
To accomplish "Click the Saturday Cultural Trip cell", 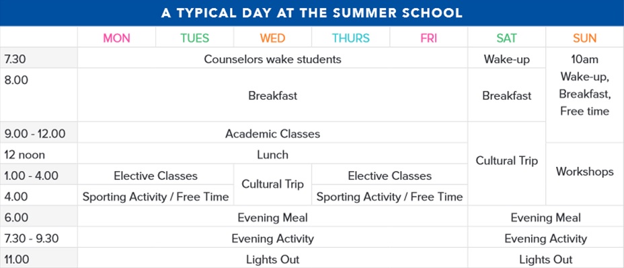I will tap(506, 160).
